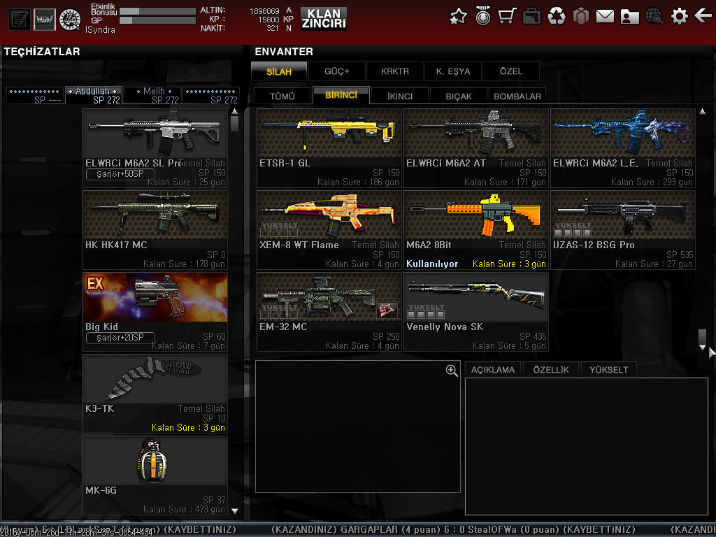Open the globe search icon

point(654,17)
